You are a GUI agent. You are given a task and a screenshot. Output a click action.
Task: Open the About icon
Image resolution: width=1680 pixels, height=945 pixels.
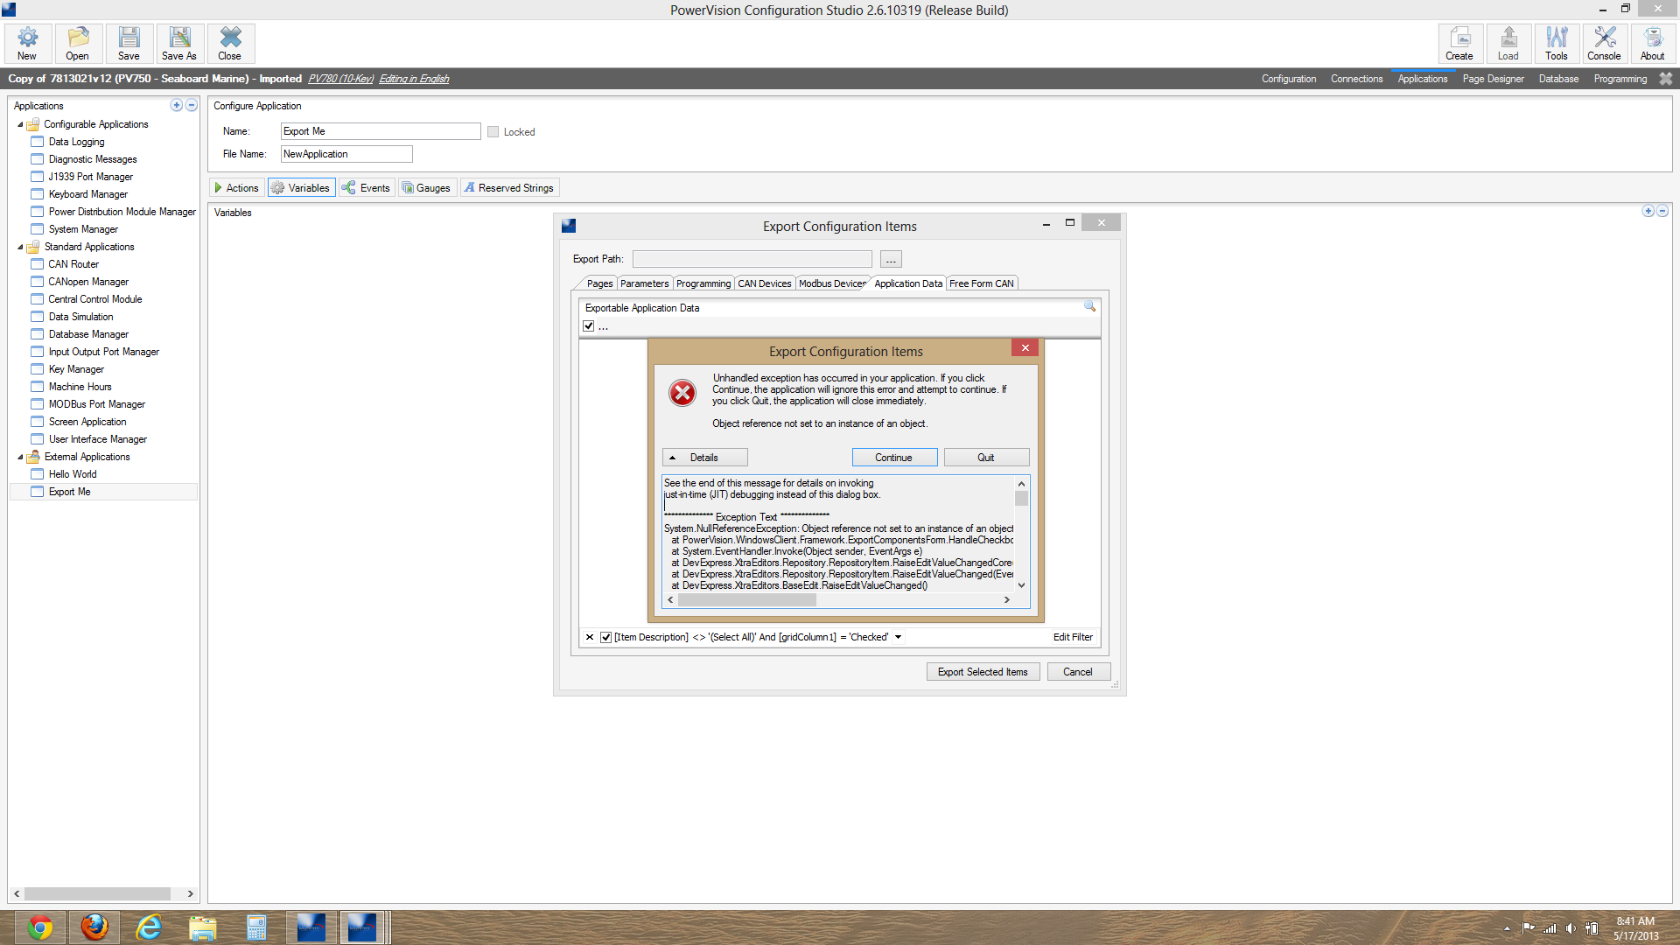(x=1653, y=43)
